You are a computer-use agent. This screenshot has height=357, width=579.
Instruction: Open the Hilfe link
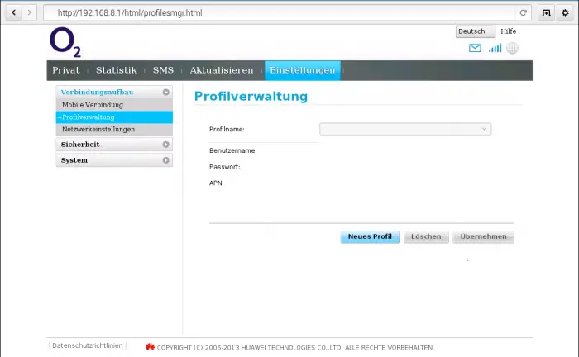point(509,31)
